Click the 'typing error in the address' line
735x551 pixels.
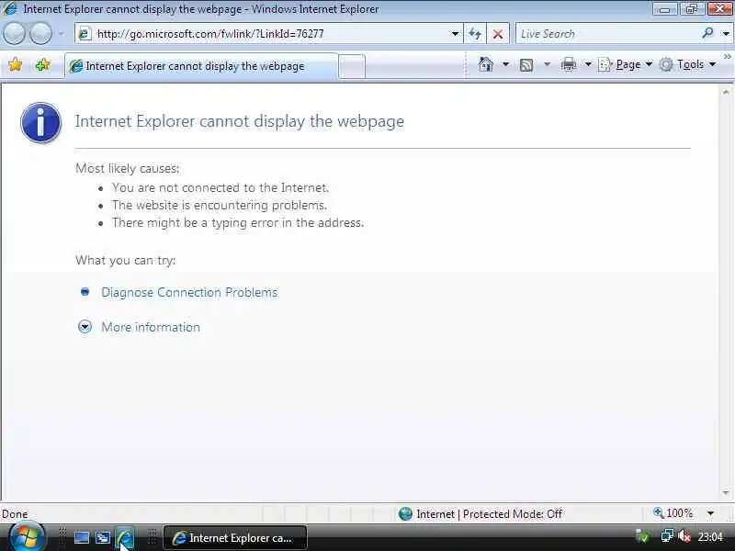238,222
